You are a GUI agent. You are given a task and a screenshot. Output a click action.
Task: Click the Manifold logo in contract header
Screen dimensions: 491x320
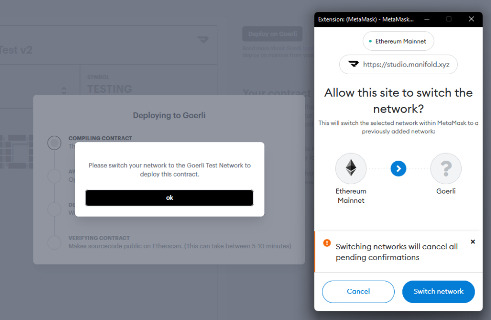pyautogui.click(x=203, y=40)
